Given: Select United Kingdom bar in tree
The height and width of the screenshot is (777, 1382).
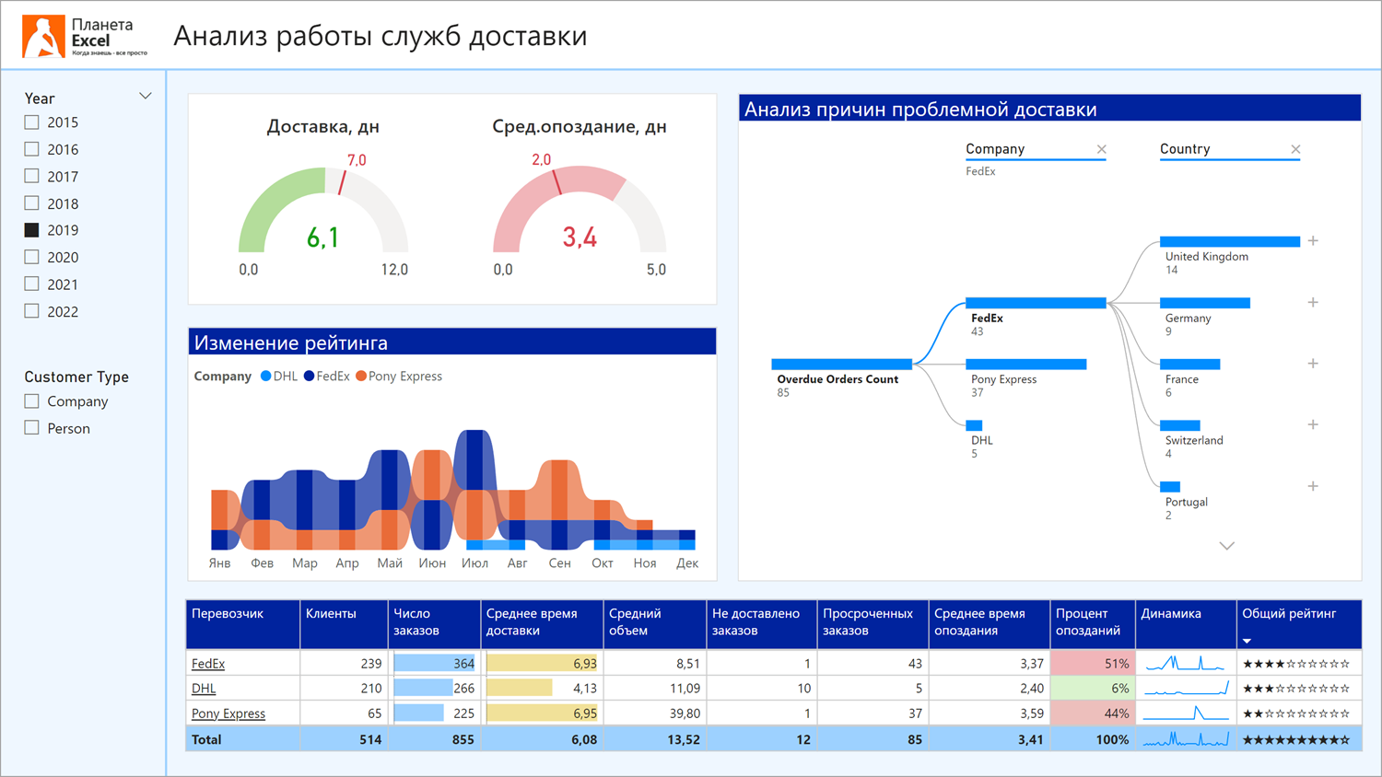Looking at the screenshot, I should point(1230,242).
